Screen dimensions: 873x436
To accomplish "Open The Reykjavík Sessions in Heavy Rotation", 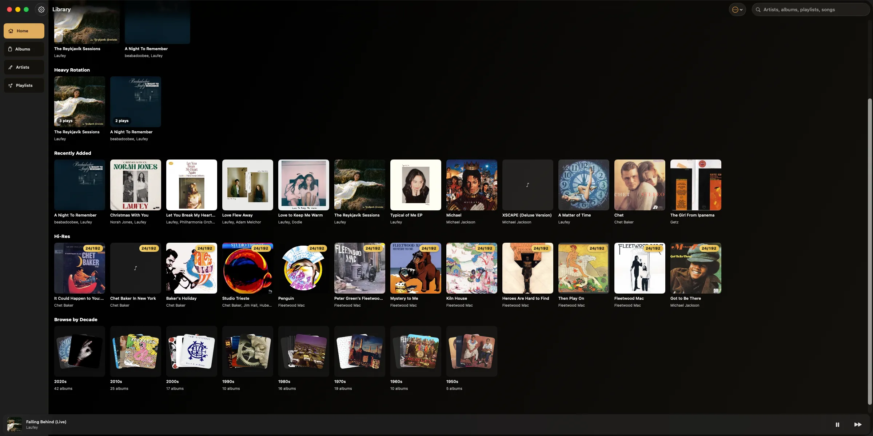I will 80,102.
